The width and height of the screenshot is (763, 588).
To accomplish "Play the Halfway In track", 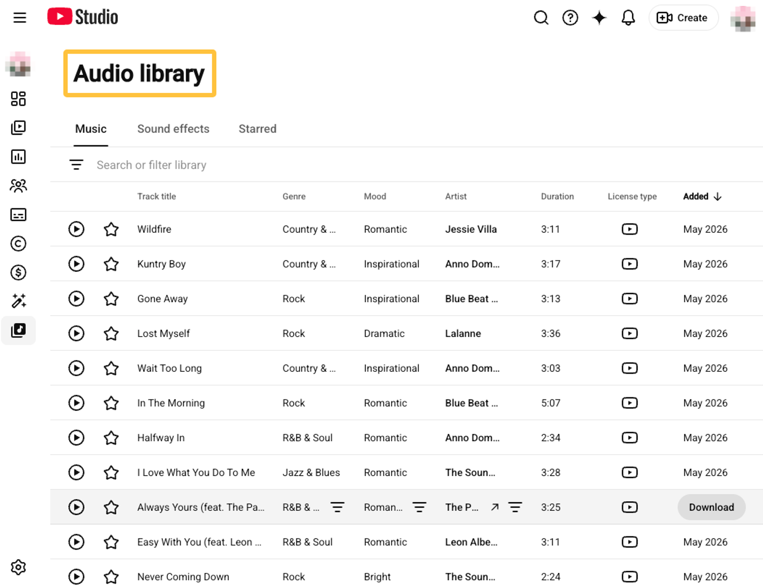I will pos(76,438).
